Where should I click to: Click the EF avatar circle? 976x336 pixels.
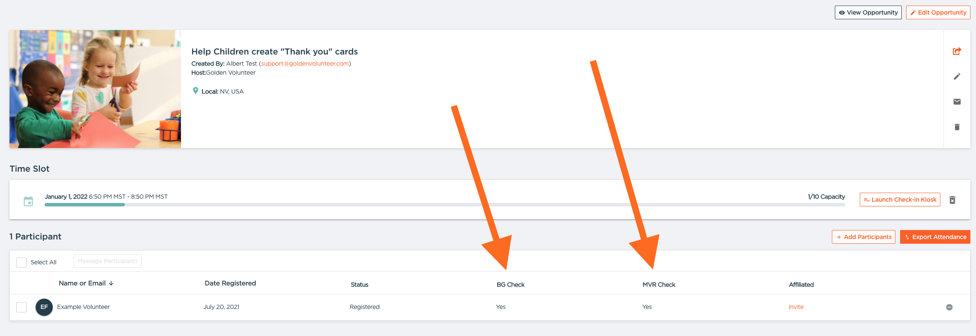pos(44,307)
